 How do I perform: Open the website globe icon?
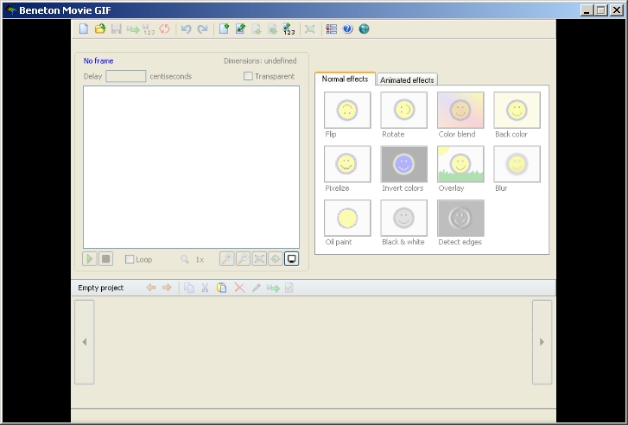[364, 29]
